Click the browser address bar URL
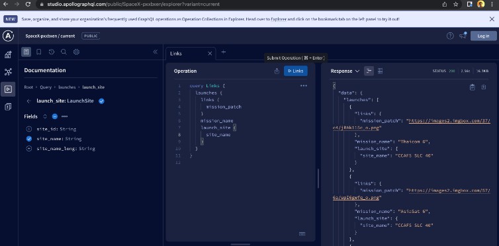The height and width of the screenshot is (246, 499). tap(133, 5)
